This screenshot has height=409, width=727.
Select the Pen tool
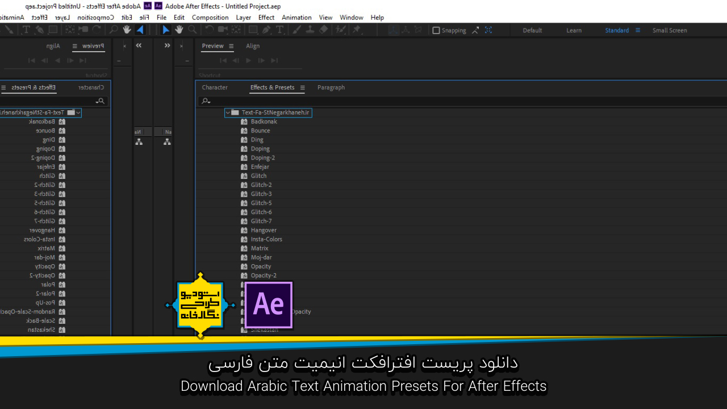pos(266,30)
